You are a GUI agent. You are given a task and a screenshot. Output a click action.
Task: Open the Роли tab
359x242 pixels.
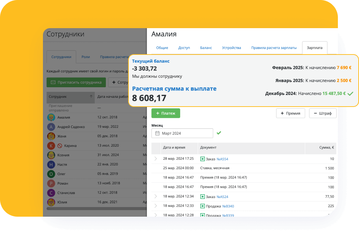click(x=86, y=57)
